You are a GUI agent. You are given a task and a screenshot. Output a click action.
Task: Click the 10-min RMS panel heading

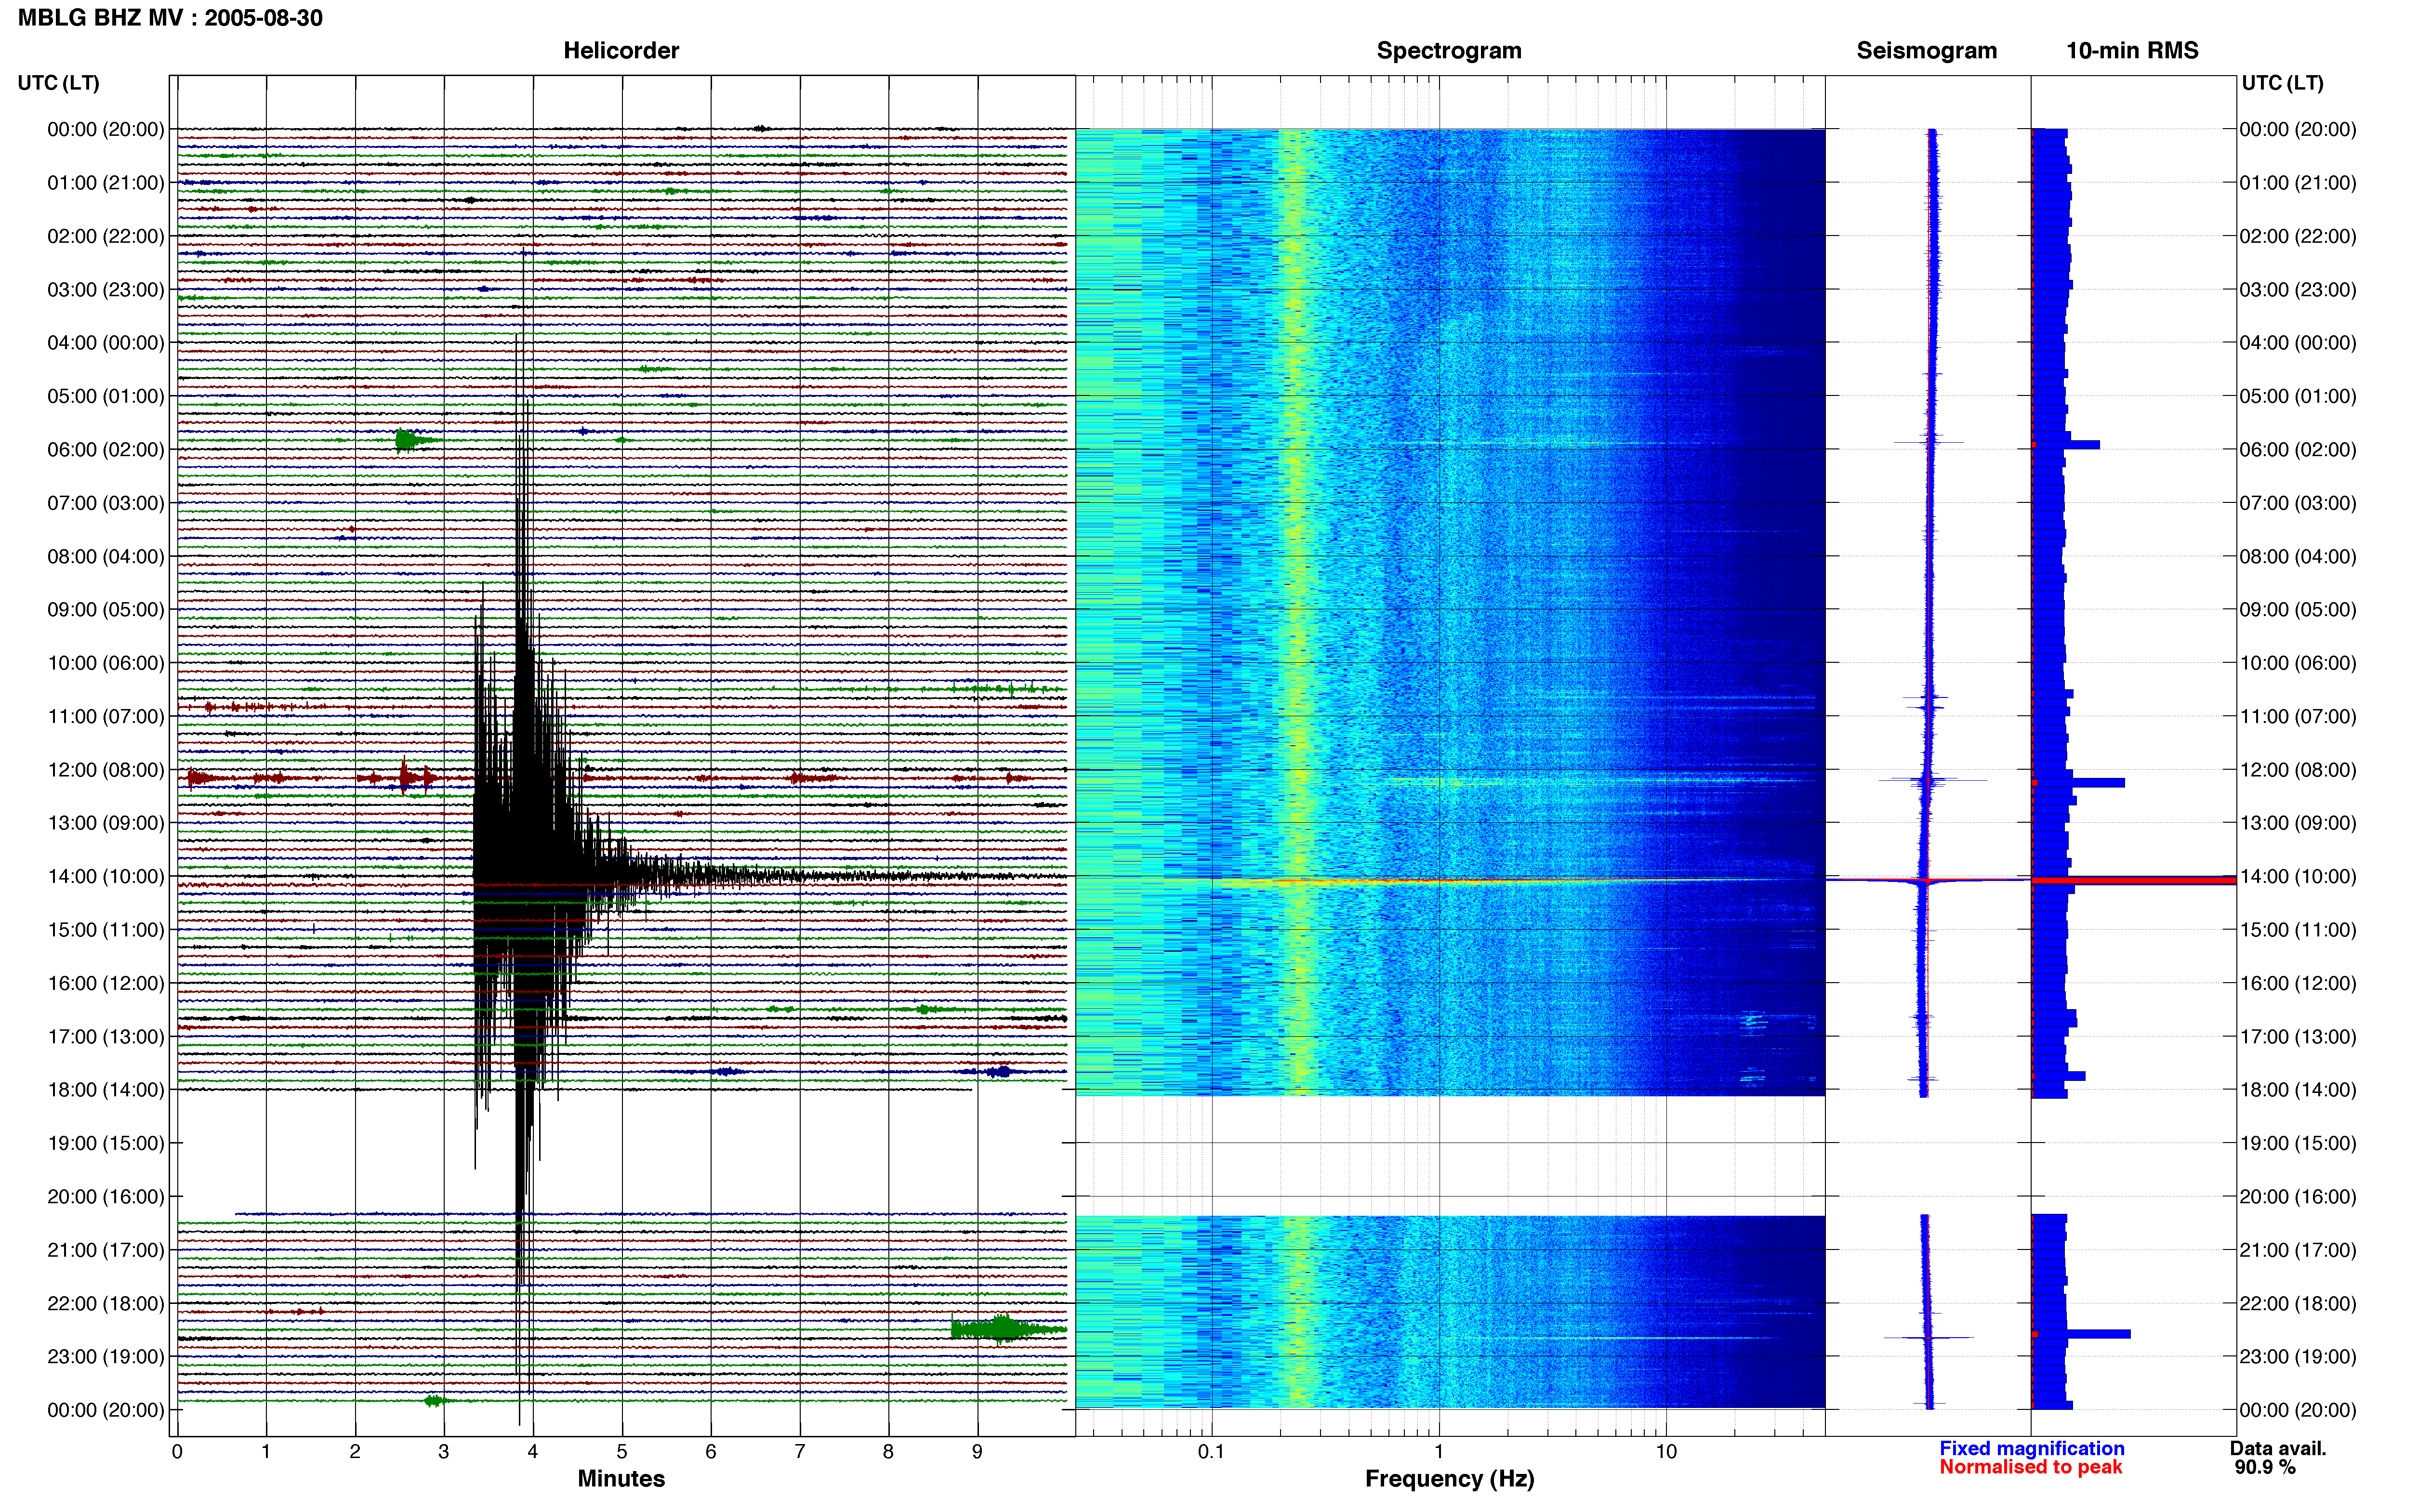pos(2132,50)
